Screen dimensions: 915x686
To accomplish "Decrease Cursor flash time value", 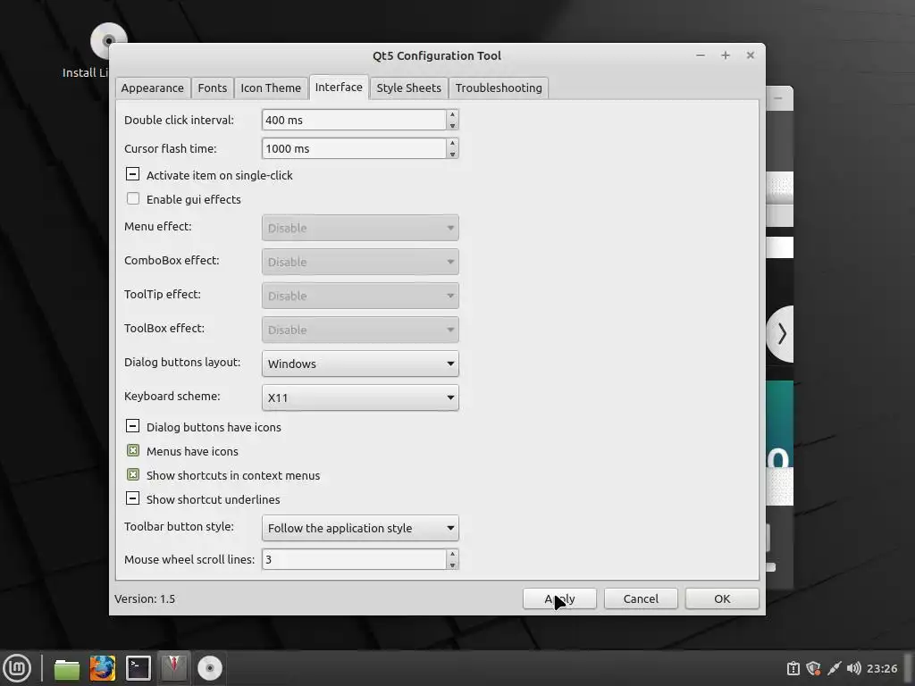I will (x=452, y=154).
